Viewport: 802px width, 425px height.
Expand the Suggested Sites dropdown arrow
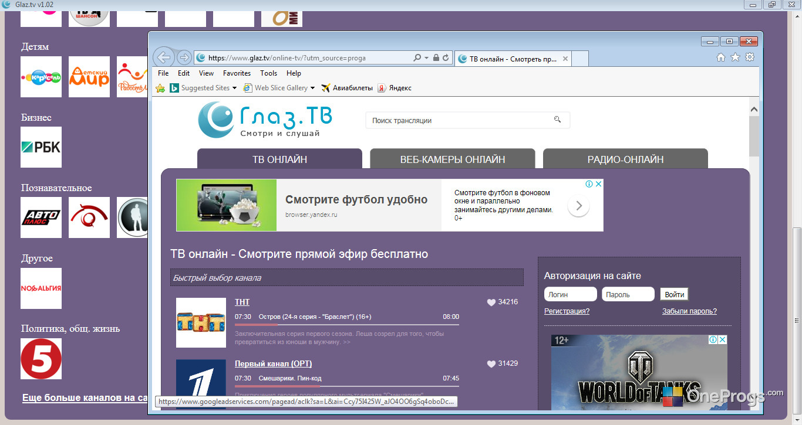pyautogui.click(x=234, y=88)
